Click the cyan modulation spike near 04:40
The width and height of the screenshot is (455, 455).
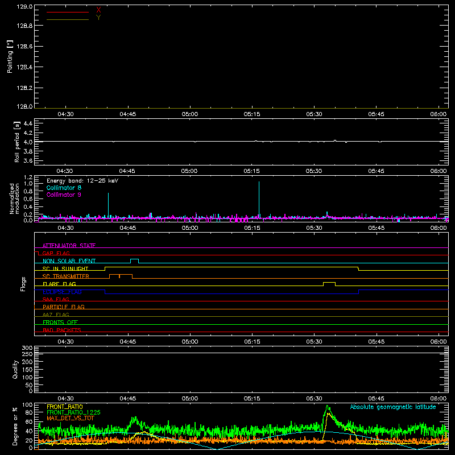[108, 205]
